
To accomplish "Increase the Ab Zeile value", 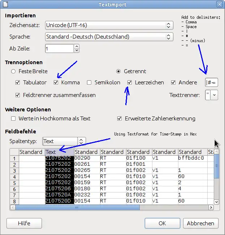I will click(x=77, y=46).
